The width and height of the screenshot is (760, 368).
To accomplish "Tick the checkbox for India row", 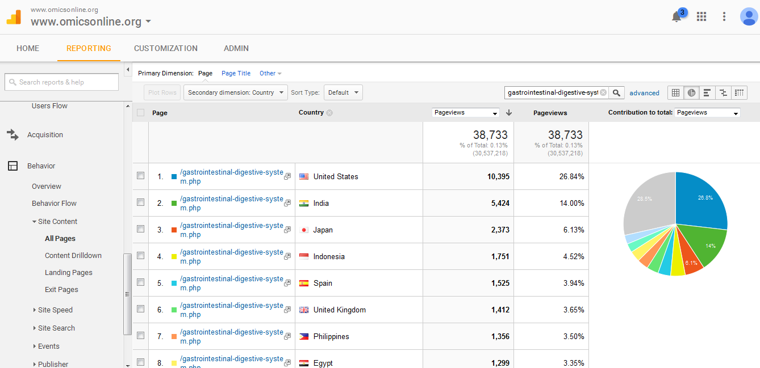I will pos(141,203).
